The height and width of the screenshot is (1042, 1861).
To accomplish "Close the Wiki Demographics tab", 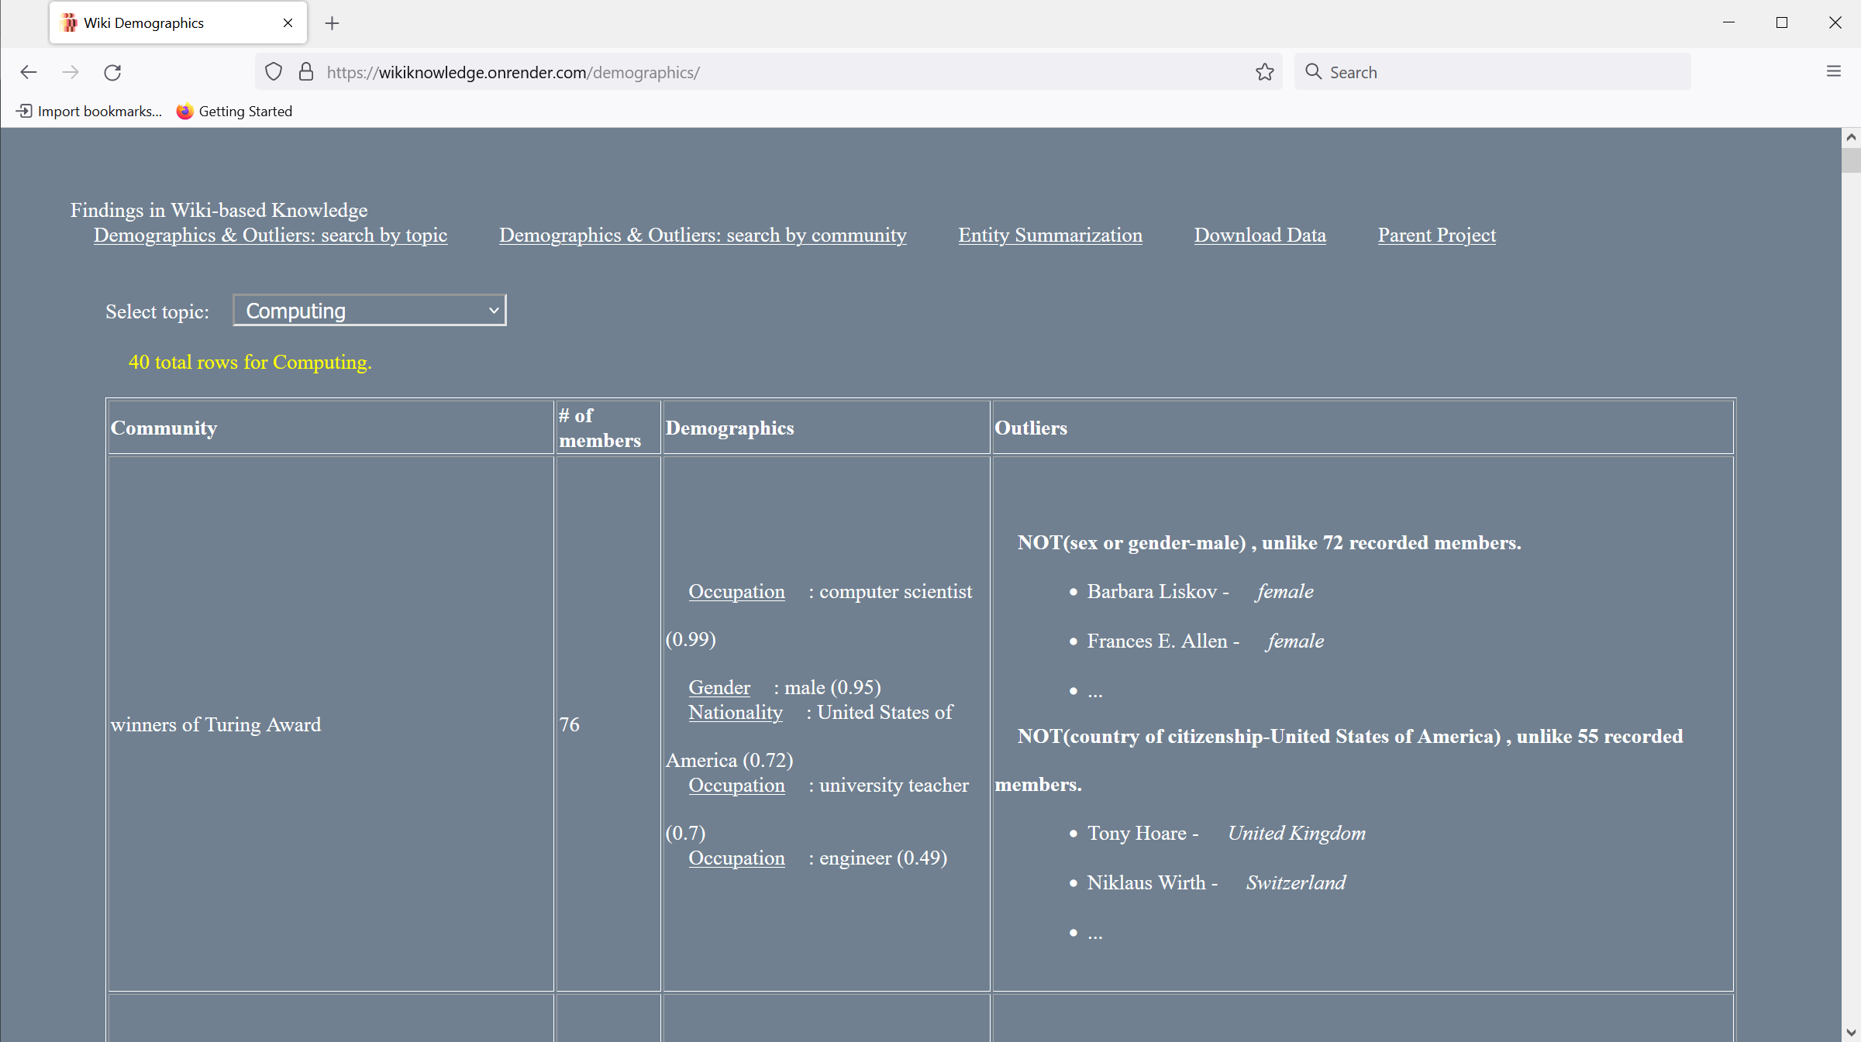I will click(288, 23).
